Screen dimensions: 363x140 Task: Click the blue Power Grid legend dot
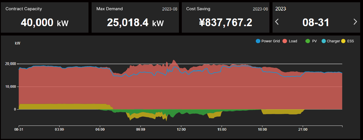(x=258, y=41)
